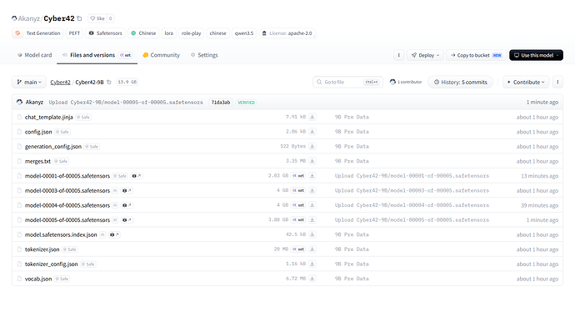Open the tokenizer.json file
The image size is (575, 317).
[x=42, y=249]
